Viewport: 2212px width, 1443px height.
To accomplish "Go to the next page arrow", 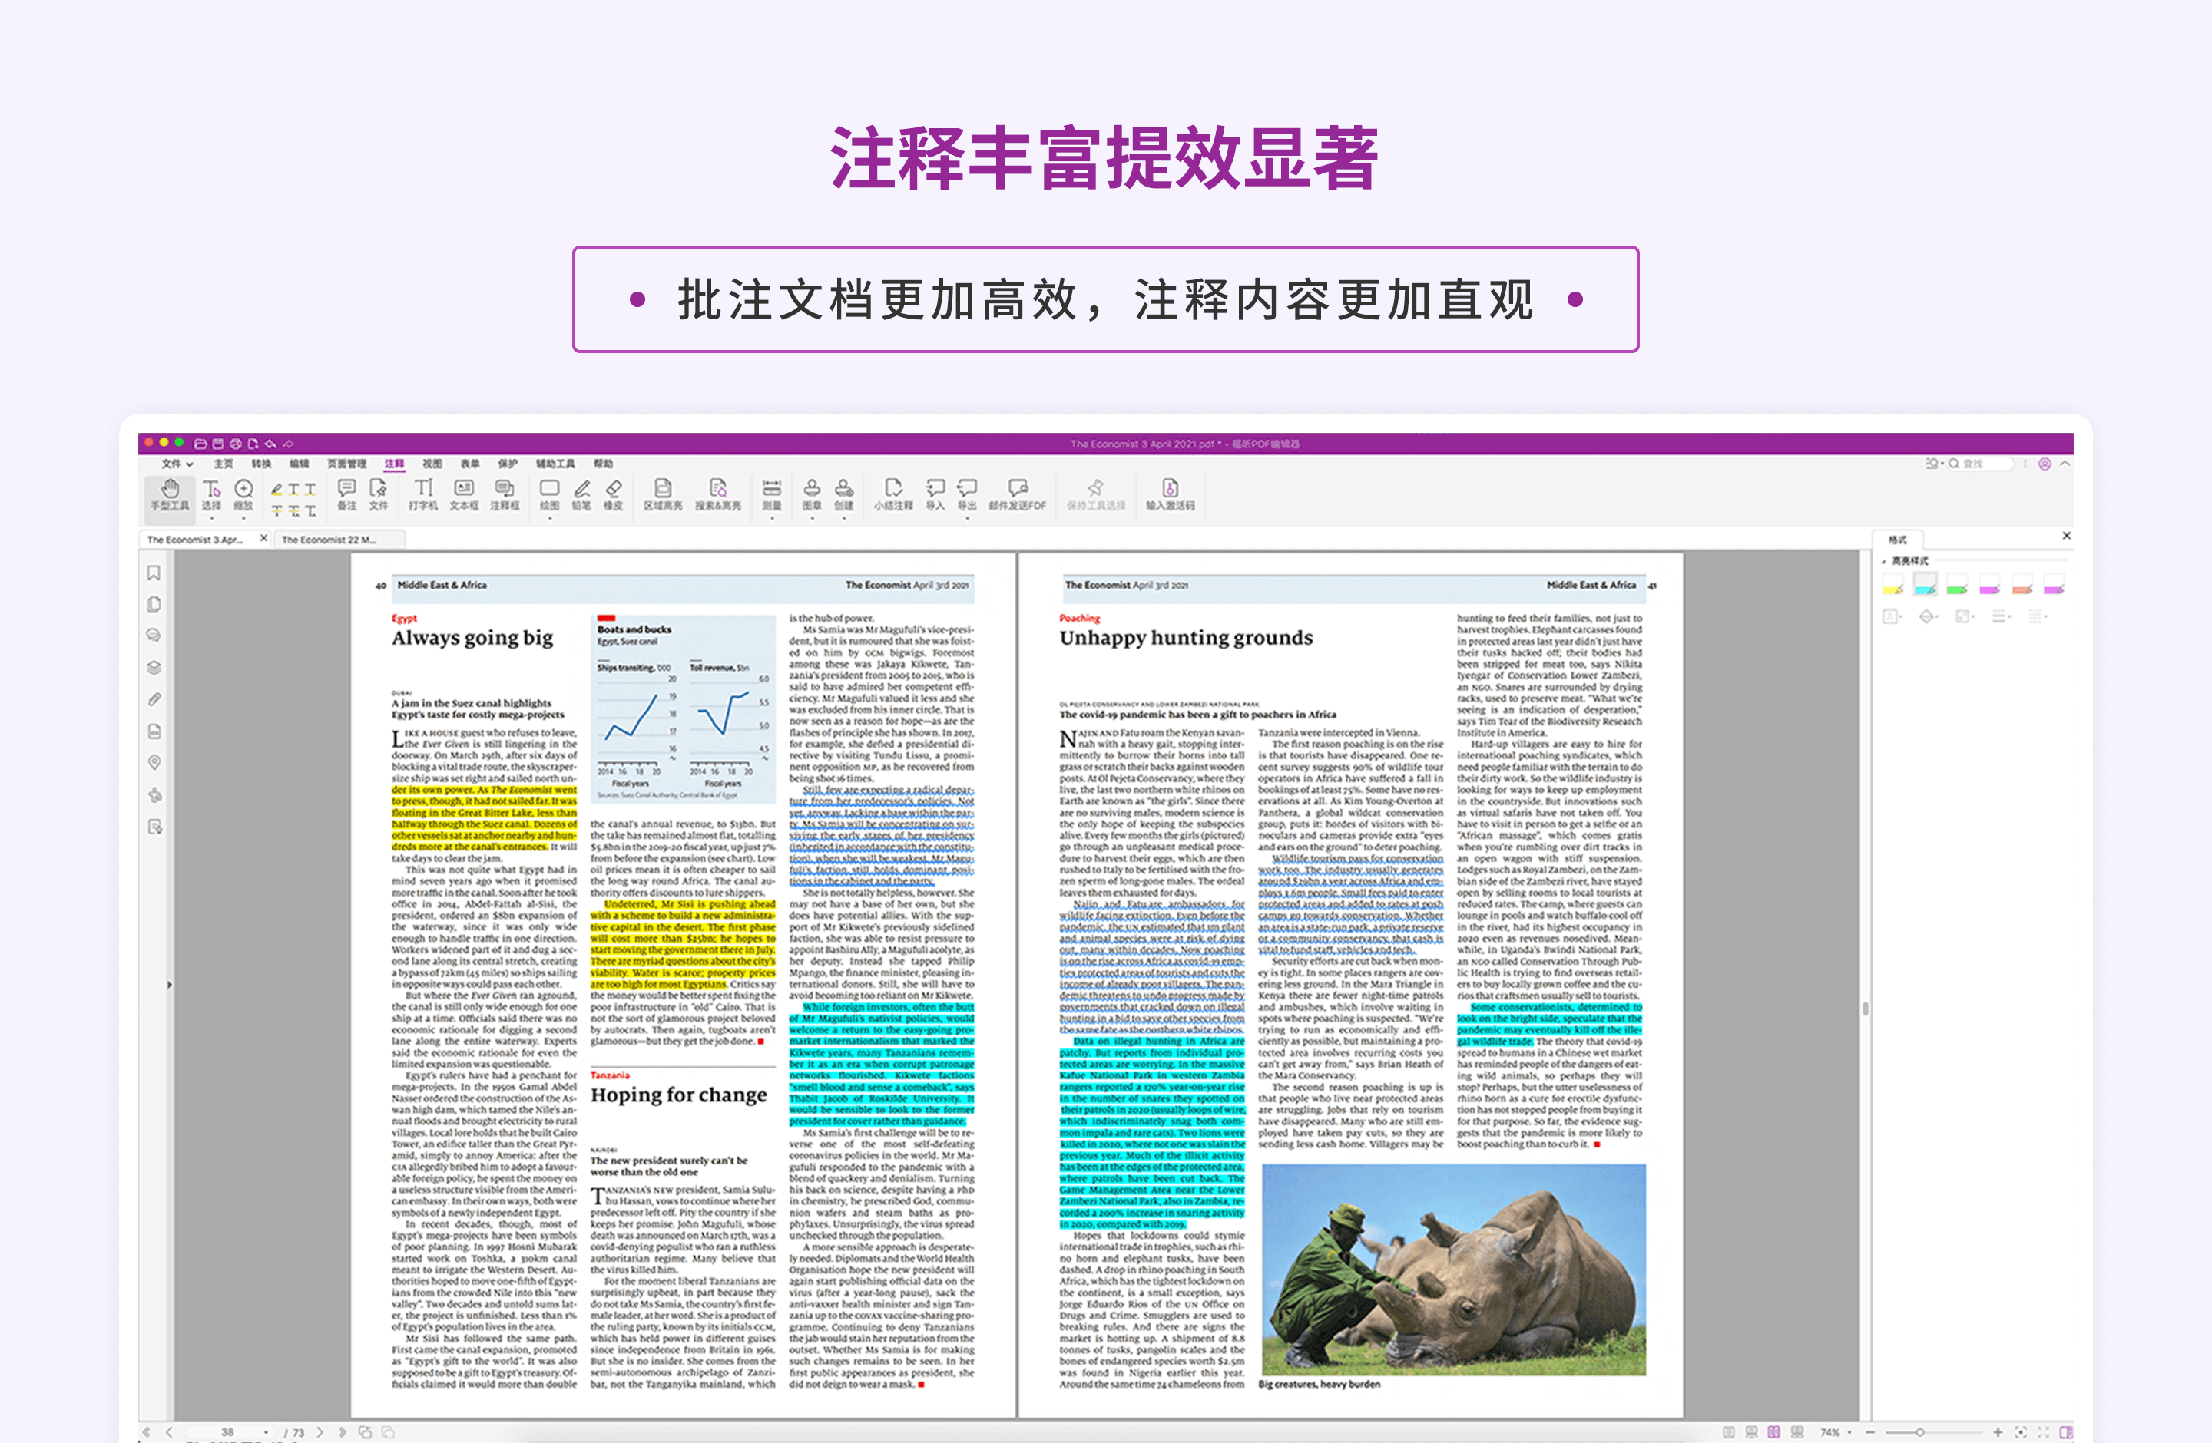I will point(320,1431).
